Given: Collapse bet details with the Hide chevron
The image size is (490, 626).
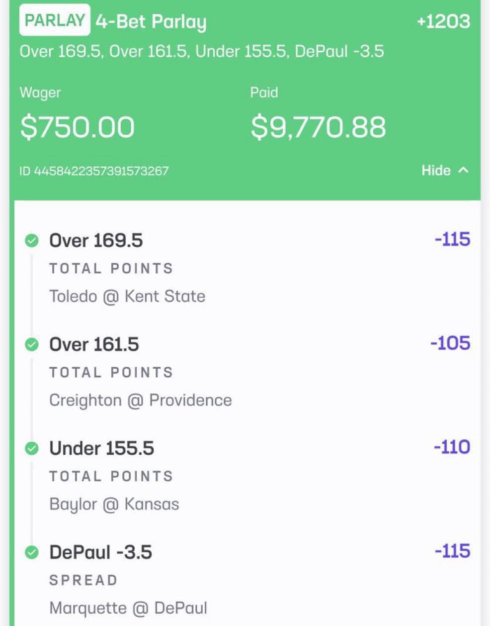Looking at the screenshot, I should [463, 170].
